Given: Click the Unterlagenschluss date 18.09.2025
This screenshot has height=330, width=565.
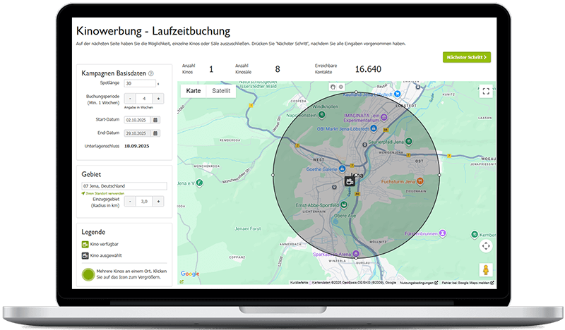Looking at the screenshot, I should 136,146.
